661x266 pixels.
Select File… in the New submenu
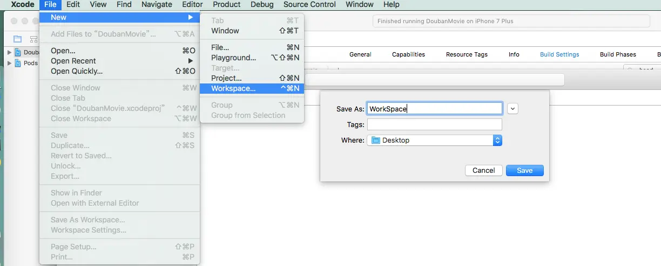(x=252, y=47)
